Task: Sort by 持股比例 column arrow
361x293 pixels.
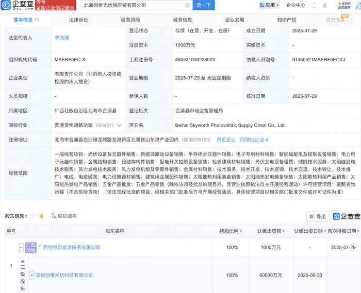Action: [x=240, y=231]
